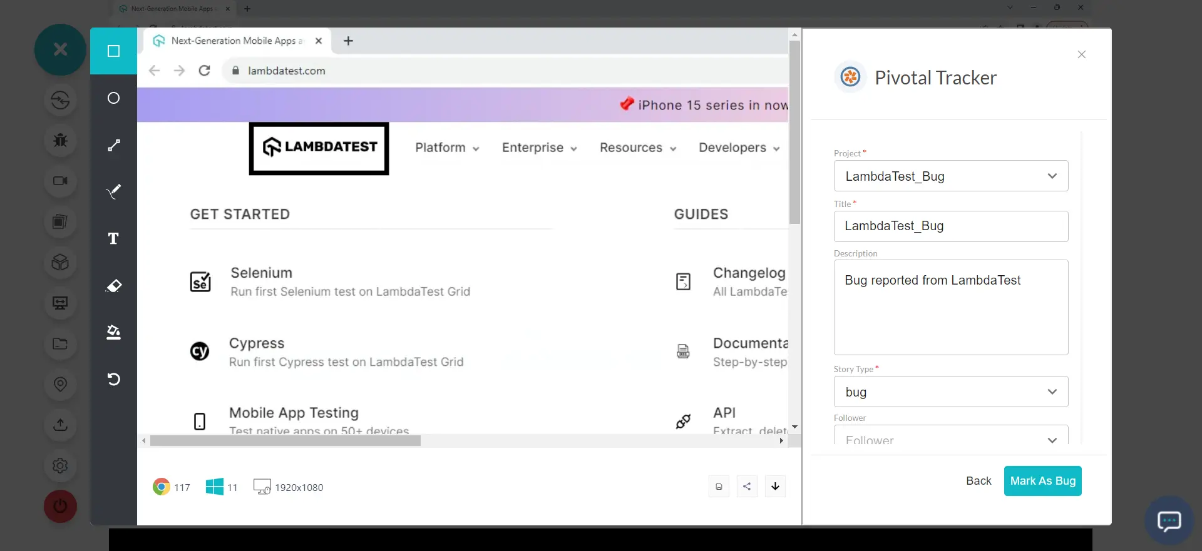Screen dimensions: 1202x551
Task: Click the vertical scrollbar of the screenshot
Action: click(794, 132)
